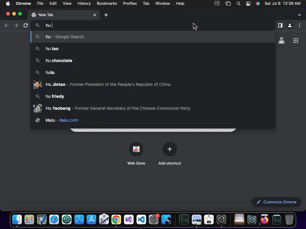Viewport: 306px width, 229px height.
Task: Open the App Store from the Dock
Action: (x=91, y=219)
